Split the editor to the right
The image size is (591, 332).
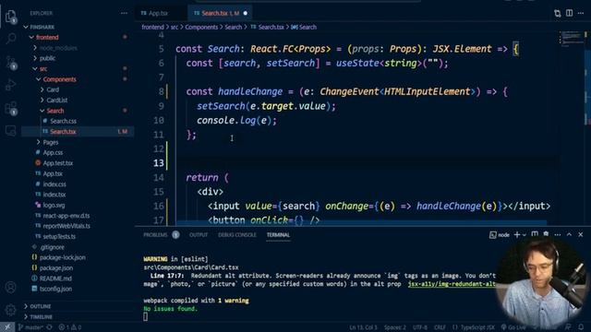pos(569,13)
